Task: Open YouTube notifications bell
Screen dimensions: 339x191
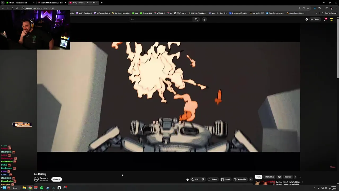Action: (325, 19)
